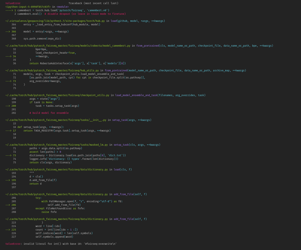The height and width of the screenshot is (250, 301).
Task: Click line 224 "word = line[:idx]"
Action: click(x=48, y=226)
